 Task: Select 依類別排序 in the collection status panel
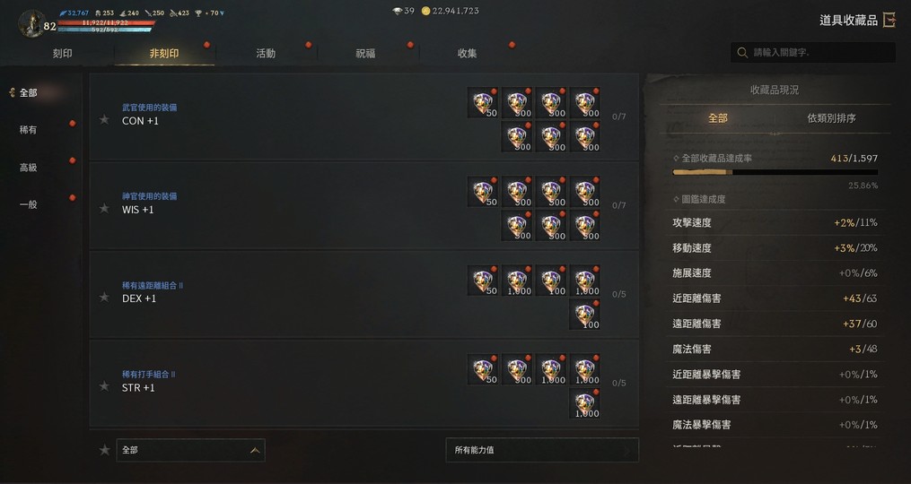tap(831, 117)
